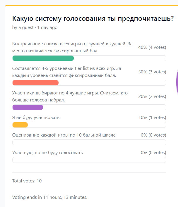
Task: Click option text Составляется 4-х уровневый tier list
Action: coord(66,72)
